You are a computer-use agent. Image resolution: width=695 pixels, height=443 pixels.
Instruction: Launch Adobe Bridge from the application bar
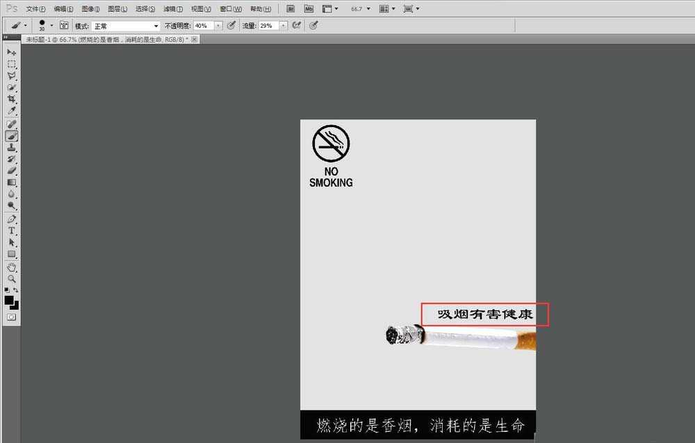tap(291, 8)
